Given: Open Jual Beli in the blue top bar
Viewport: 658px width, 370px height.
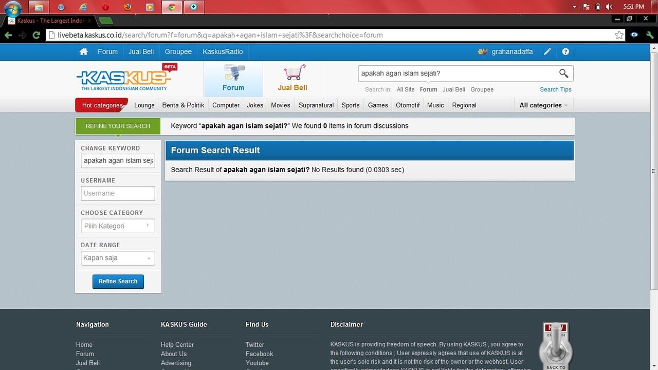Looking at the screenshot, I should (141, 51).
